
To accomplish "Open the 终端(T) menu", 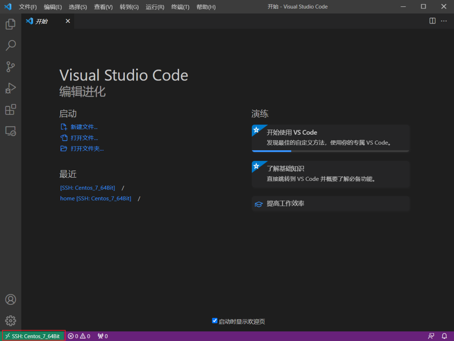I will 180,7.
